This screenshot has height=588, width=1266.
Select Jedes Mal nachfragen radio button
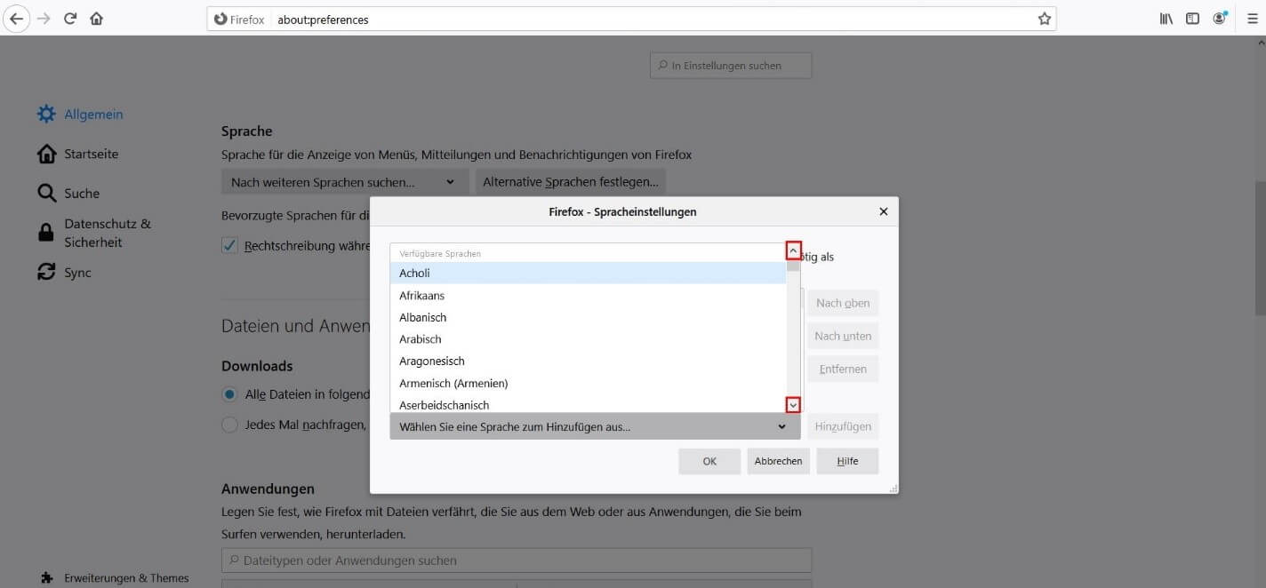[x=229, y=425]
